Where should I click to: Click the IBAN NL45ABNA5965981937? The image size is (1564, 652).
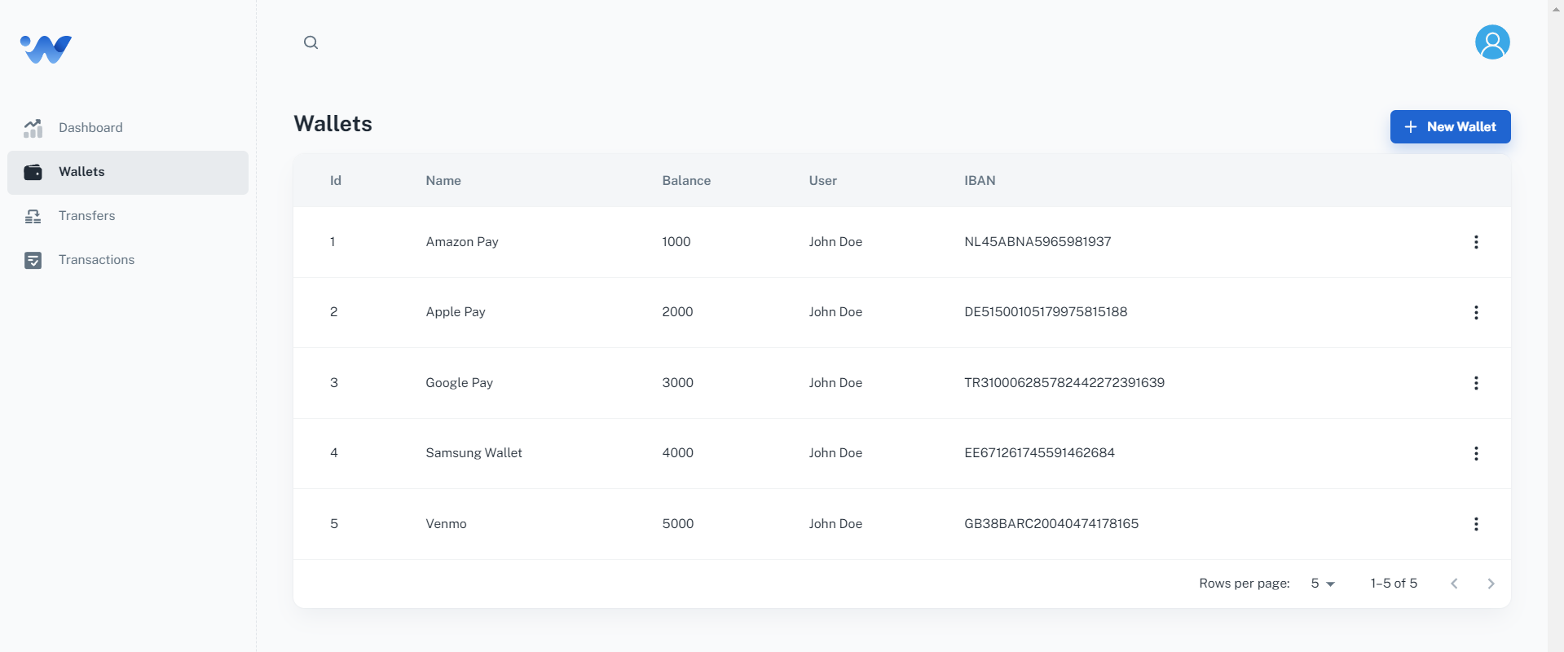1038,242
